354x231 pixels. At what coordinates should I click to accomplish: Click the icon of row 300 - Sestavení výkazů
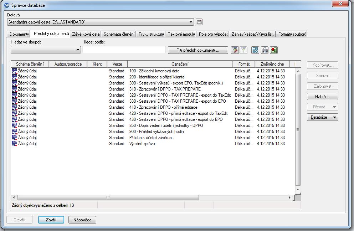(x=15, y=83)
